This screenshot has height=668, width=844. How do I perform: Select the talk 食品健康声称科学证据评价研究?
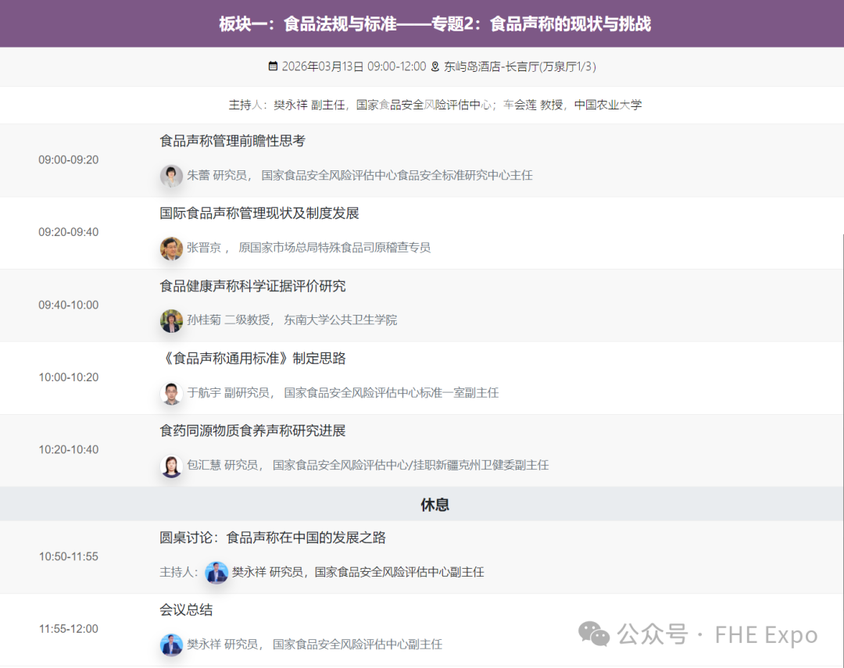point(253,286)
